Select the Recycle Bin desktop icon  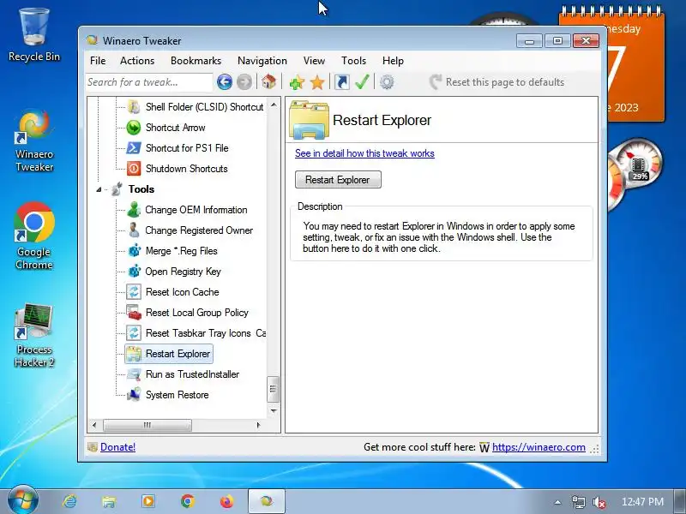34,35
